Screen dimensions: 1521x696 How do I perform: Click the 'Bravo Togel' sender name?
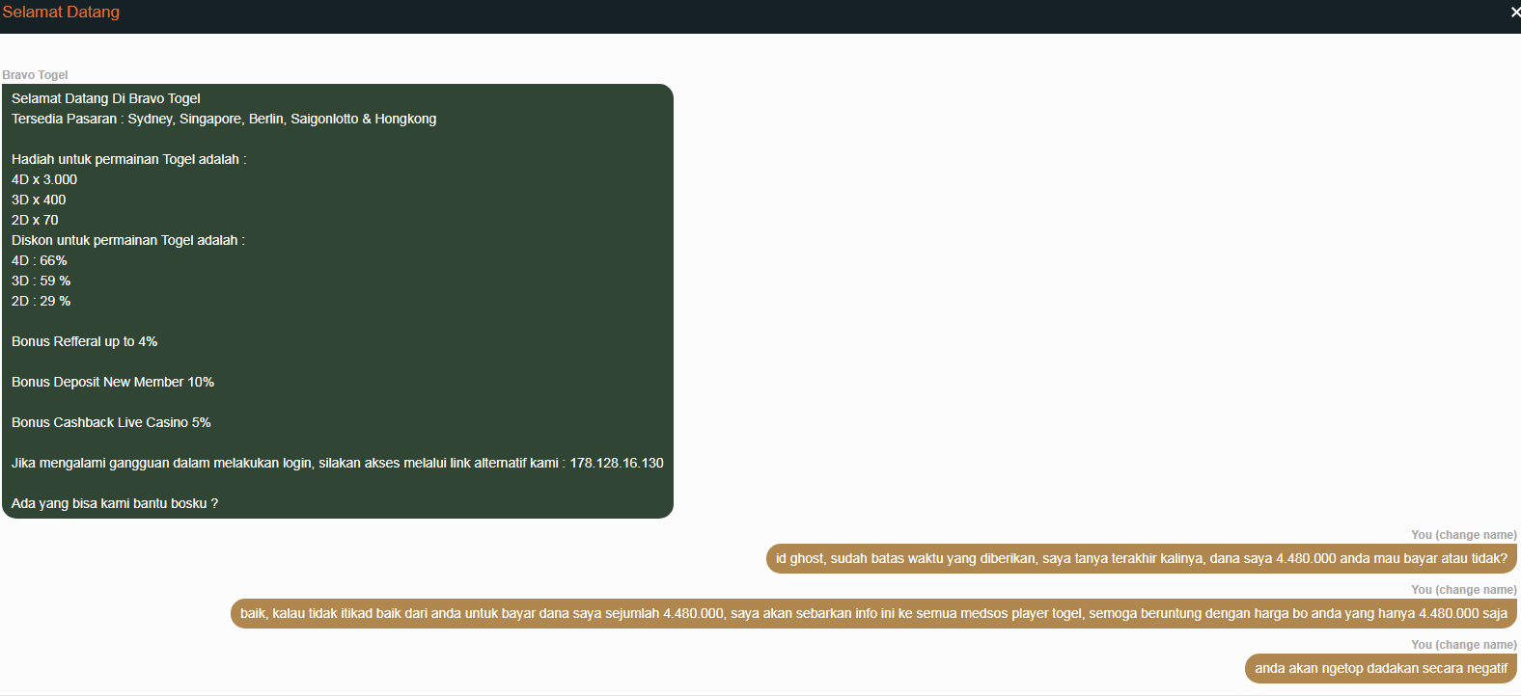(x=35, y=75)
